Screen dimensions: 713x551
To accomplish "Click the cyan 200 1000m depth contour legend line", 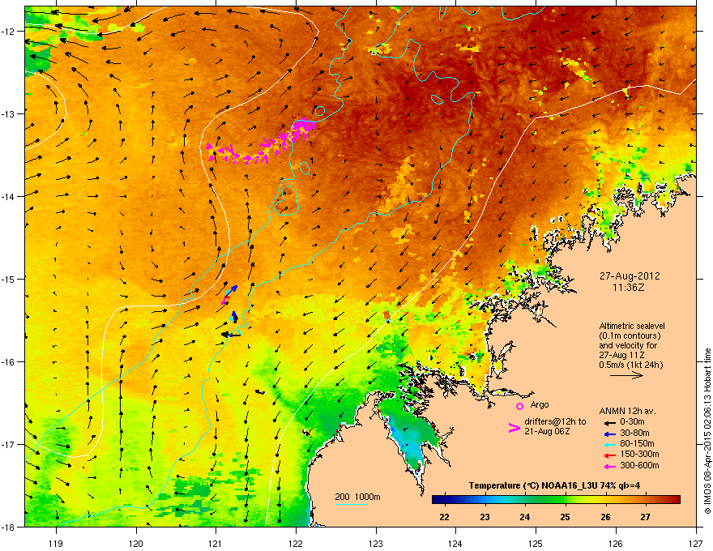I will point(351,504).
